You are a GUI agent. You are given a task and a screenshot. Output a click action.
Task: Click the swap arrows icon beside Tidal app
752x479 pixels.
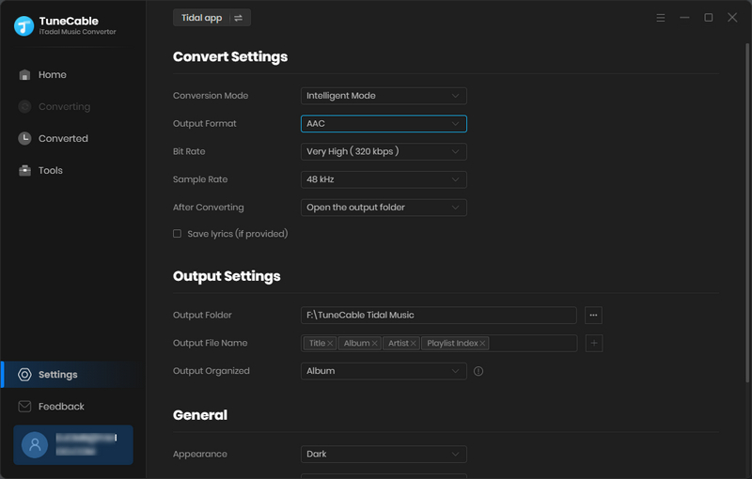(239, 18)
